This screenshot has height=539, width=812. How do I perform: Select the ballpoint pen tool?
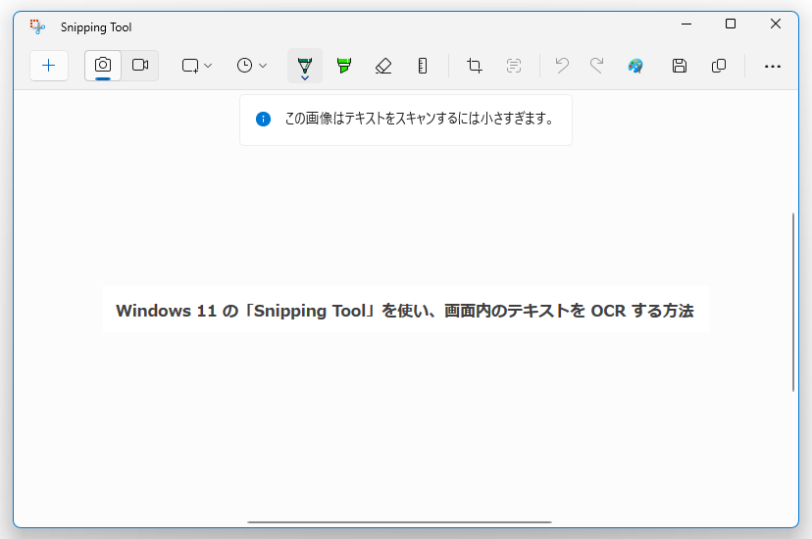click(305, 65)
